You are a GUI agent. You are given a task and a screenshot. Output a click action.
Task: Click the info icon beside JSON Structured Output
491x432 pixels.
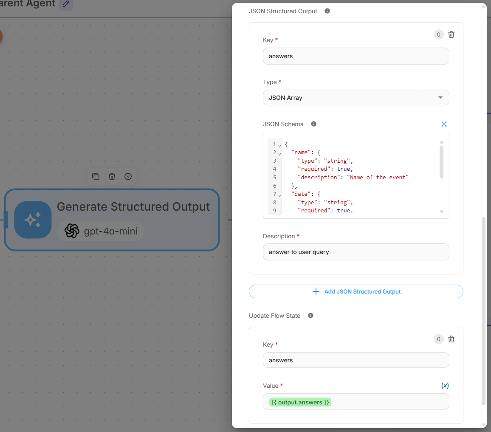coord(327,11)
